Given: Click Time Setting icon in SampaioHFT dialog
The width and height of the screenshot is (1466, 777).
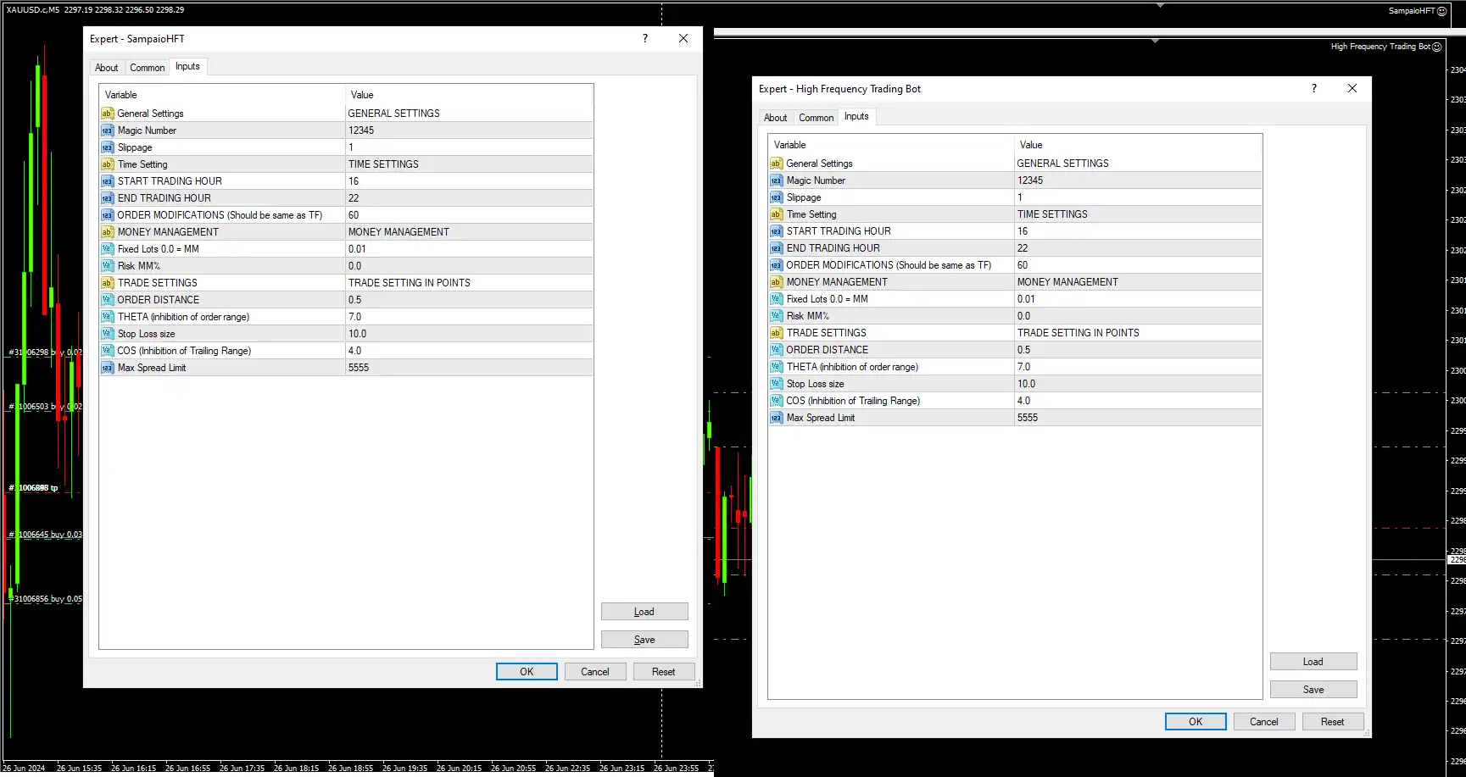Looking at the screenshot, I should click(x=107, y=164).
